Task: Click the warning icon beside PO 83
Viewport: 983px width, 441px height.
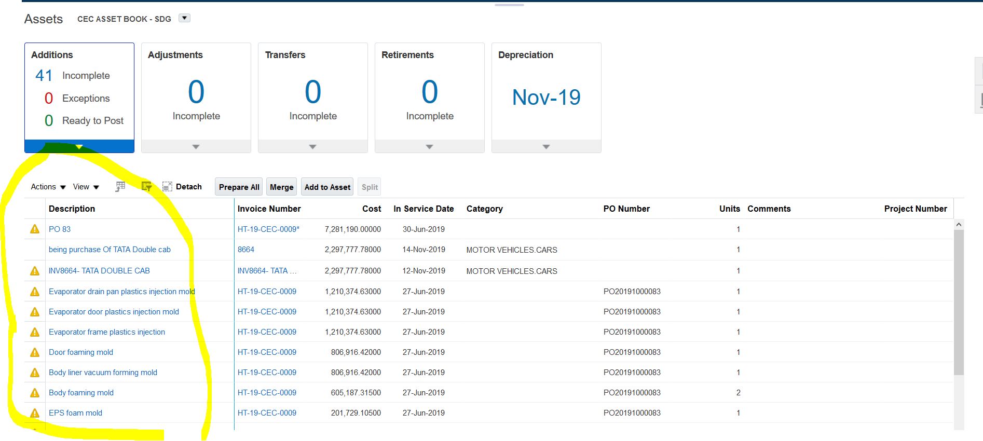Action: (x=35, y=229)
